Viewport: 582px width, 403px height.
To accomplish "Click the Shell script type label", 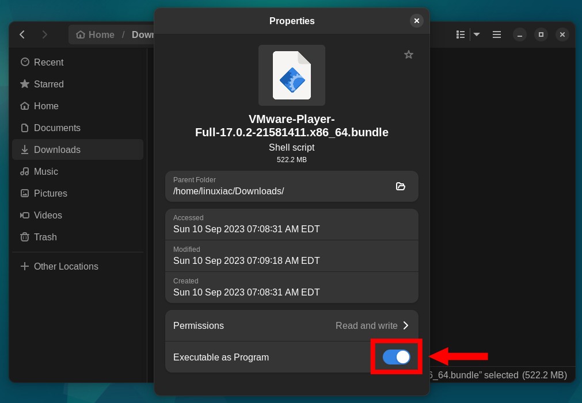I will pyautogui.click(x=292, y=147).
